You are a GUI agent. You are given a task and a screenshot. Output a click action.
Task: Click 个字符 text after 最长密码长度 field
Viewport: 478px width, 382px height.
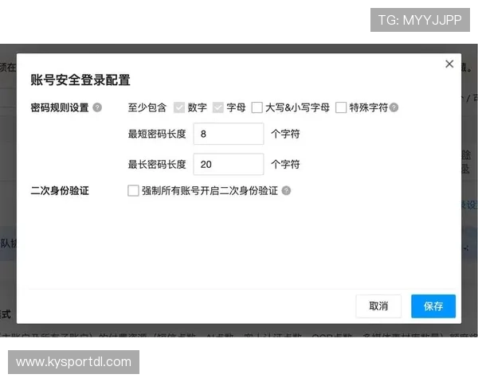(285, 164)
